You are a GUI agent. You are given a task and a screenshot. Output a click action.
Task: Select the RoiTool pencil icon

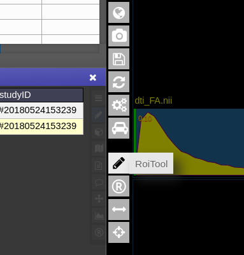click(118, 163)
